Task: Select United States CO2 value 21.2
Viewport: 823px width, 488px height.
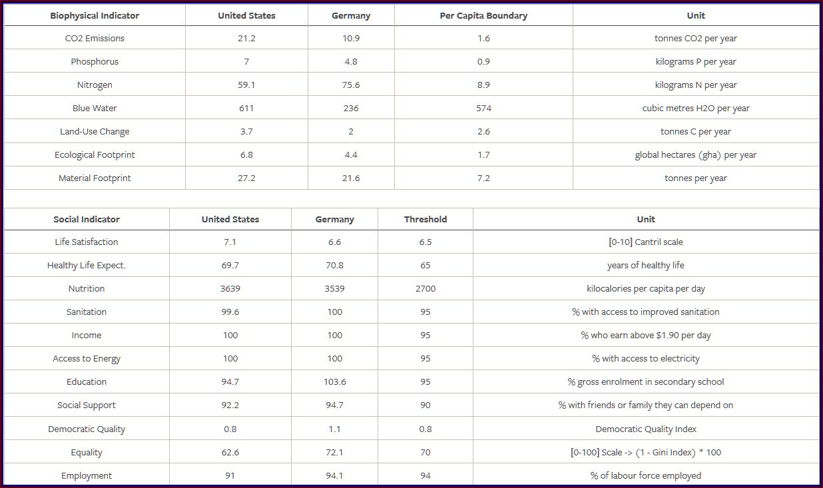Action: point(246,38)
